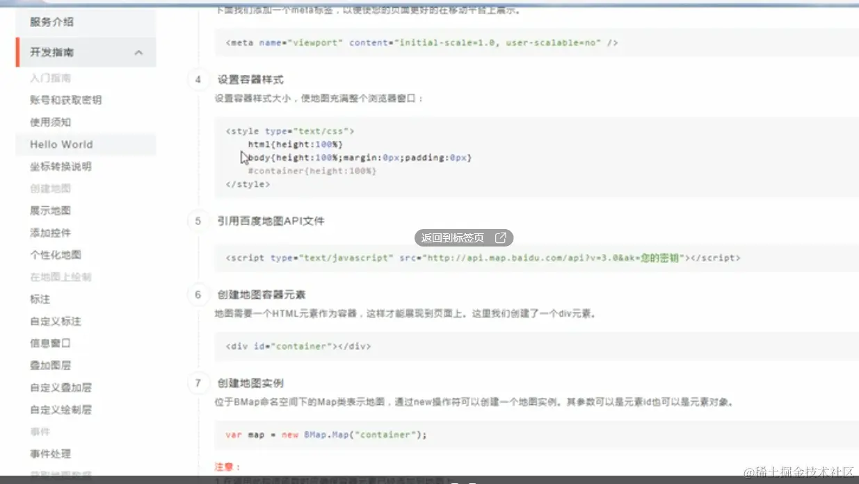The image size is (859, 484).
Task: Click the 事件 group label
Action: [40, 431]
